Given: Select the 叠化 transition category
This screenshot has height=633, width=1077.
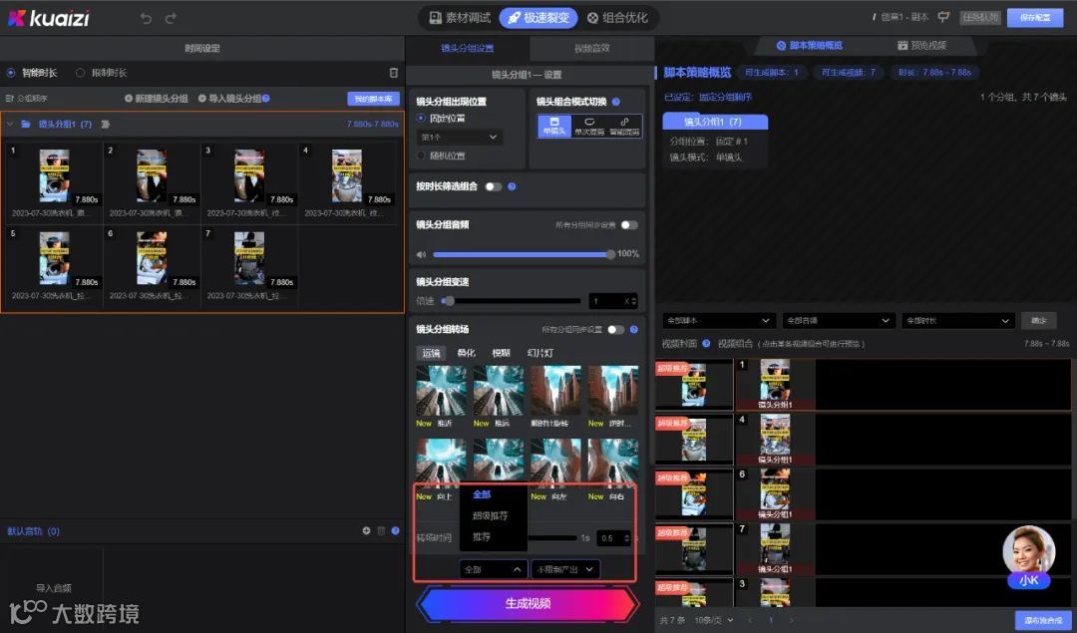Looking at the screenshot, I should (467, 353).
